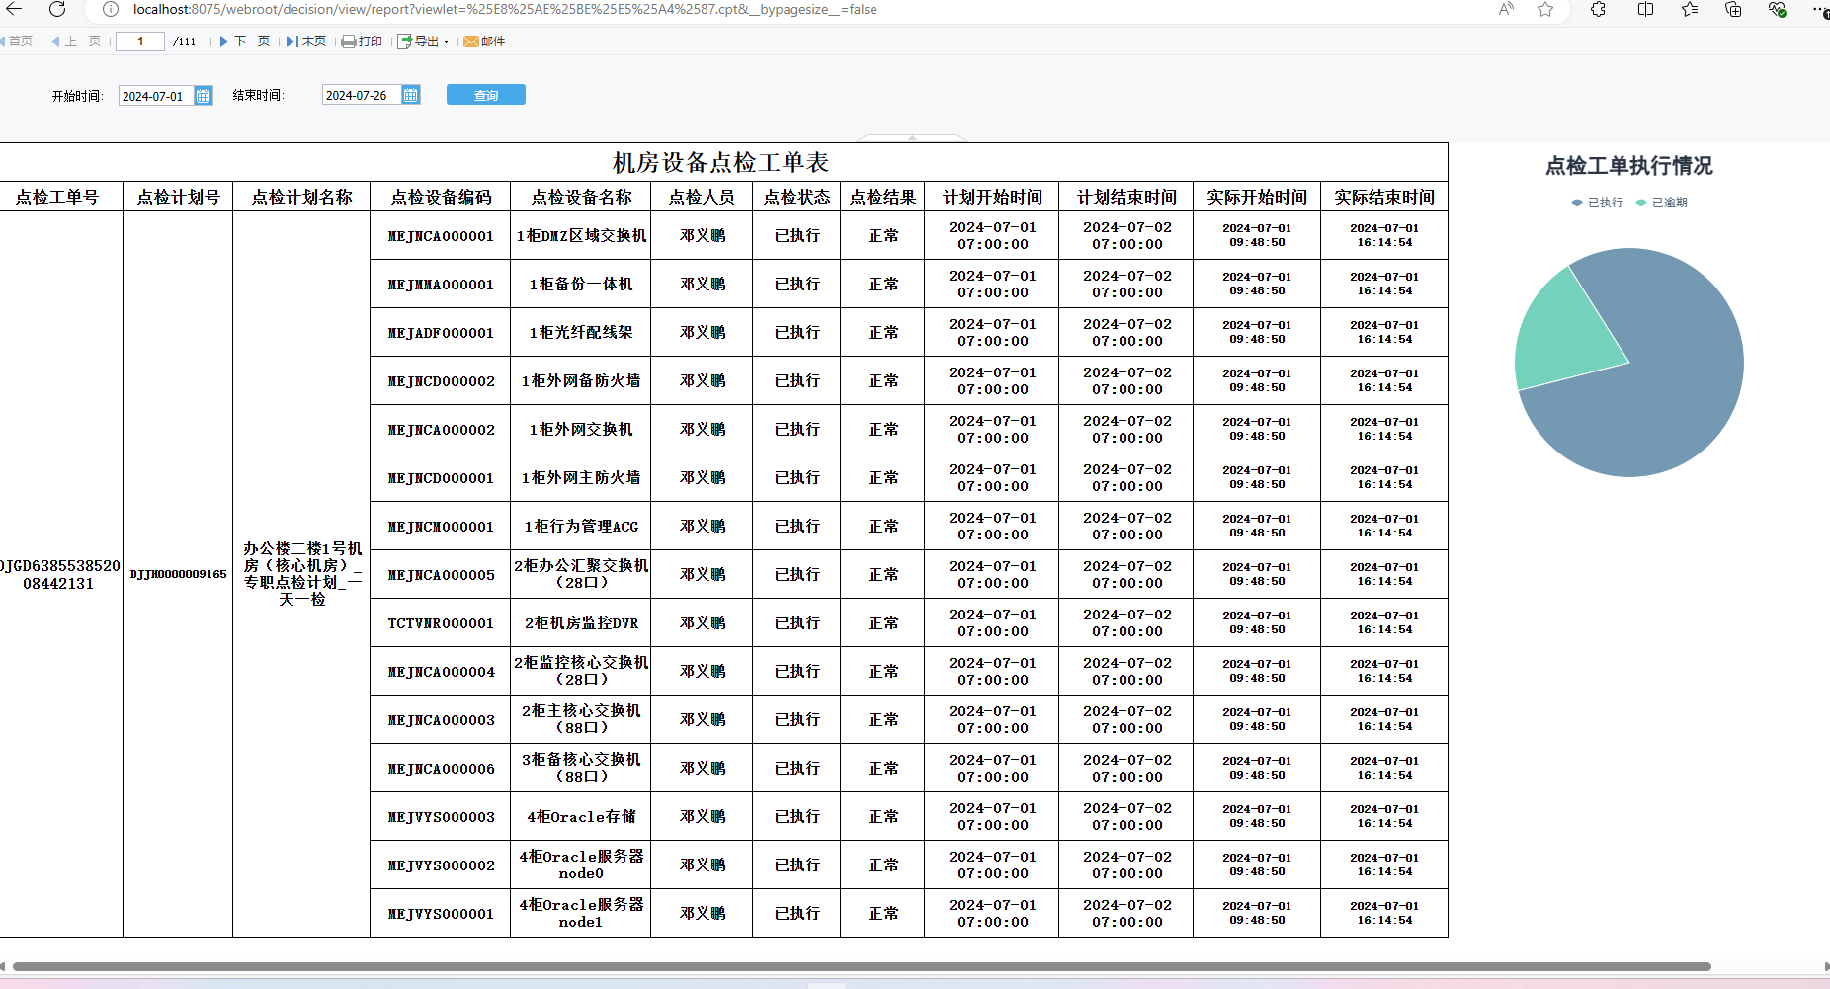This screenshot has height=989, width=1830.
Task: Select plan name 办公楼二楼1号机房 cell
Action: tap(302, 574)
